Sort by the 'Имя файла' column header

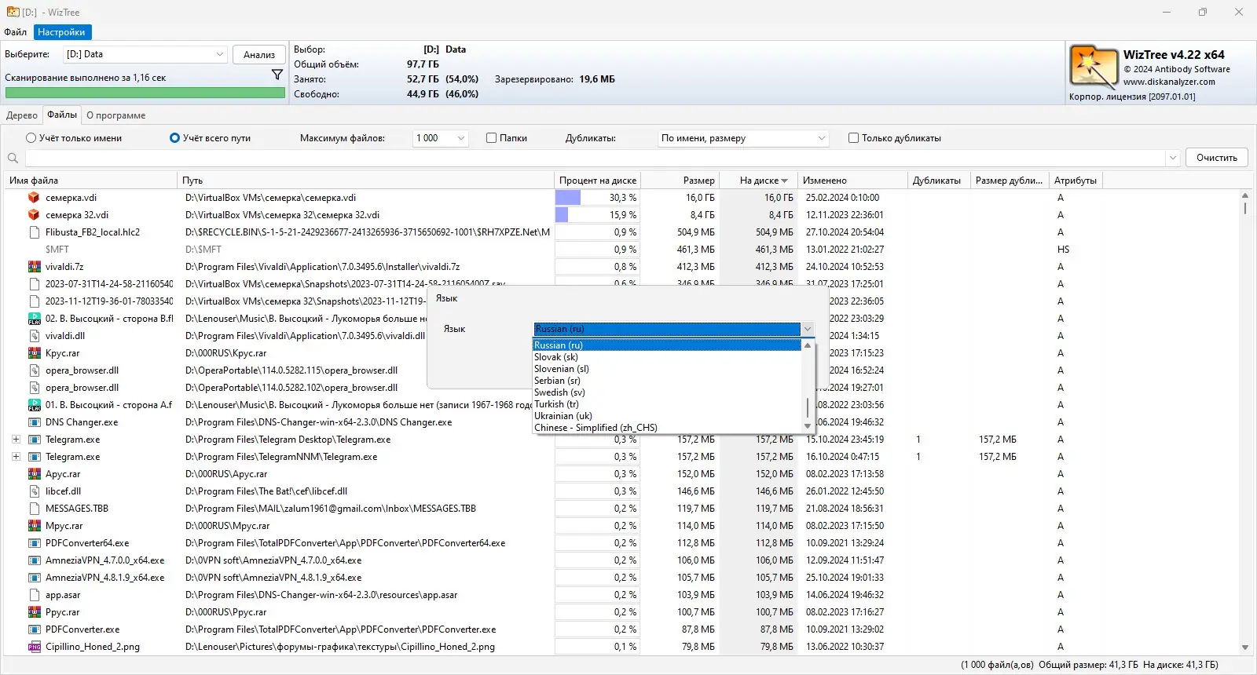click(x=90, y=181)
